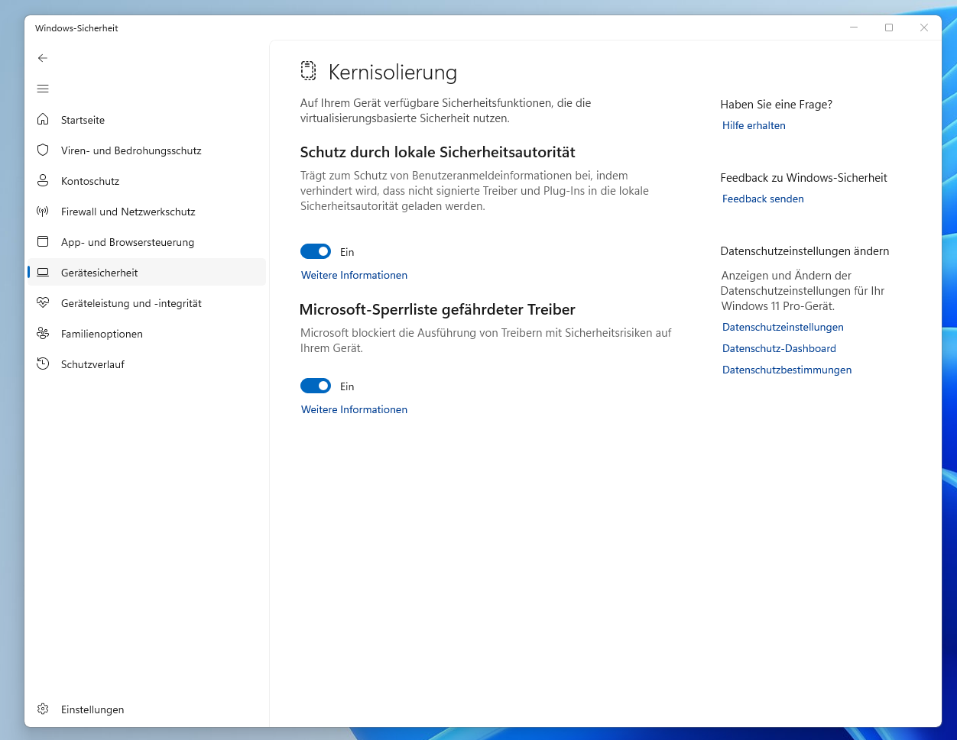Toggle Schutz durch lokale Sicherheitsautorität switch

pos(316,252)
